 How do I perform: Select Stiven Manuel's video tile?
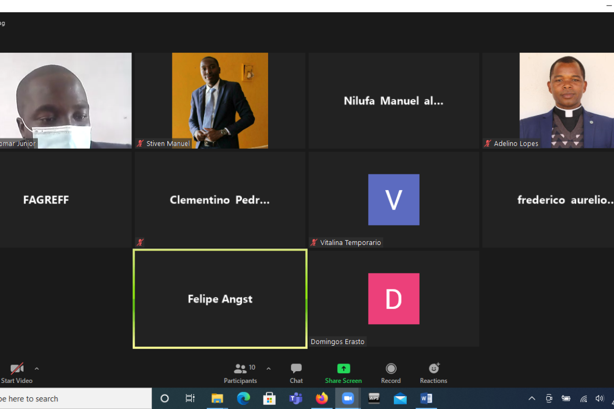tap(220, 101)
